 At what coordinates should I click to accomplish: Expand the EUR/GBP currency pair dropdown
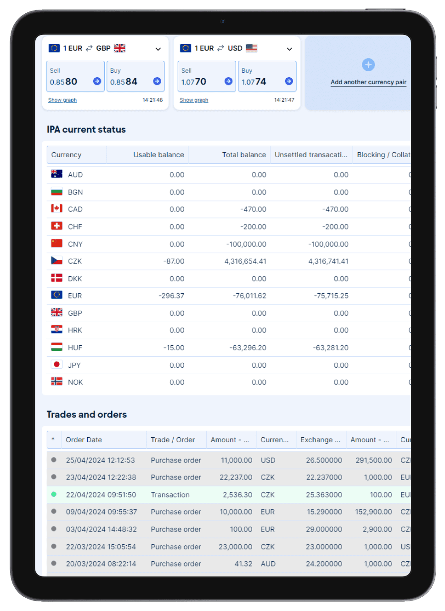point(158,49)
